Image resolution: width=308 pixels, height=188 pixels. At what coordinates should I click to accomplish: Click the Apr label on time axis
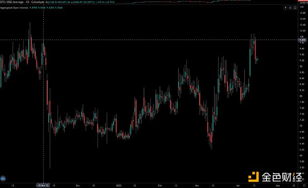(238, 185)
